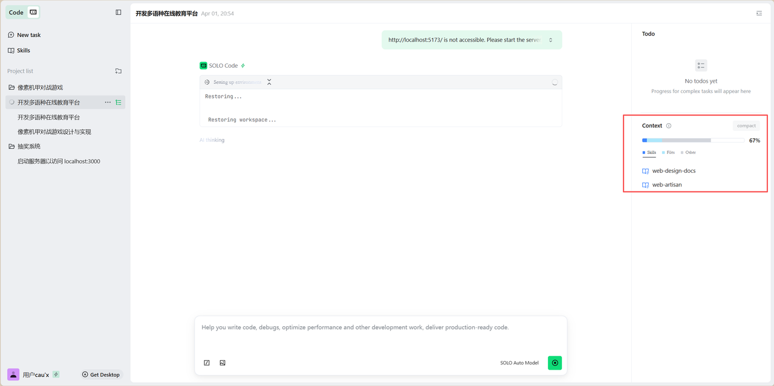The height and width of the screenshot is (386, 774).
Task: Open more options for 开发多语种在线教育平台 project
Action: [x=108, y=102]
